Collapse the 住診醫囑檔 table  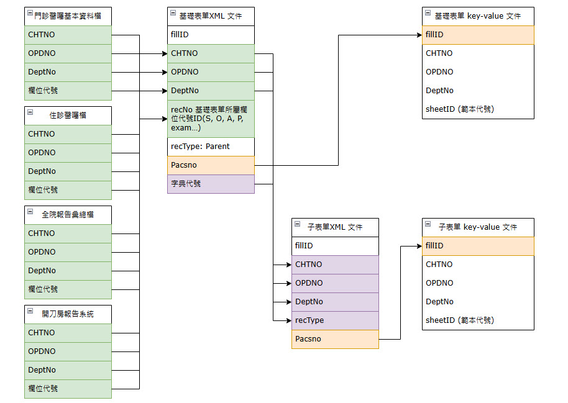point(30,112)
